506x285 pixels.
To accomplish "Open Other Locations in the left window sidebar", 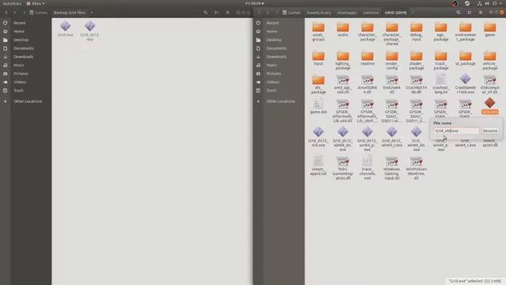I will pyautogui.click(x=28, y=101).
